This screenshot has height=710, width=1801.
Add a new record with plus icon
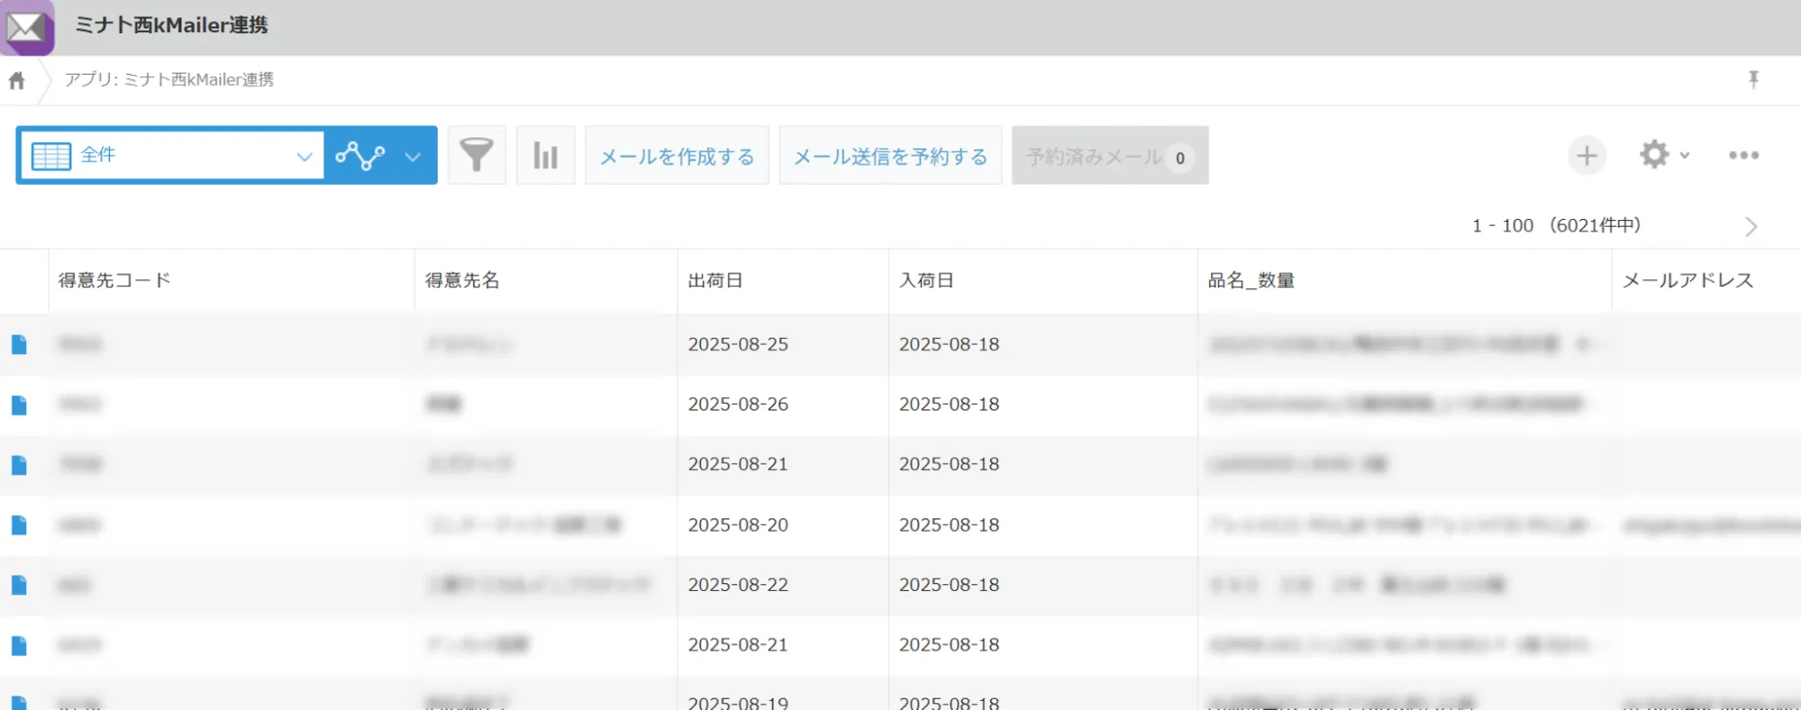point(1586,156)
